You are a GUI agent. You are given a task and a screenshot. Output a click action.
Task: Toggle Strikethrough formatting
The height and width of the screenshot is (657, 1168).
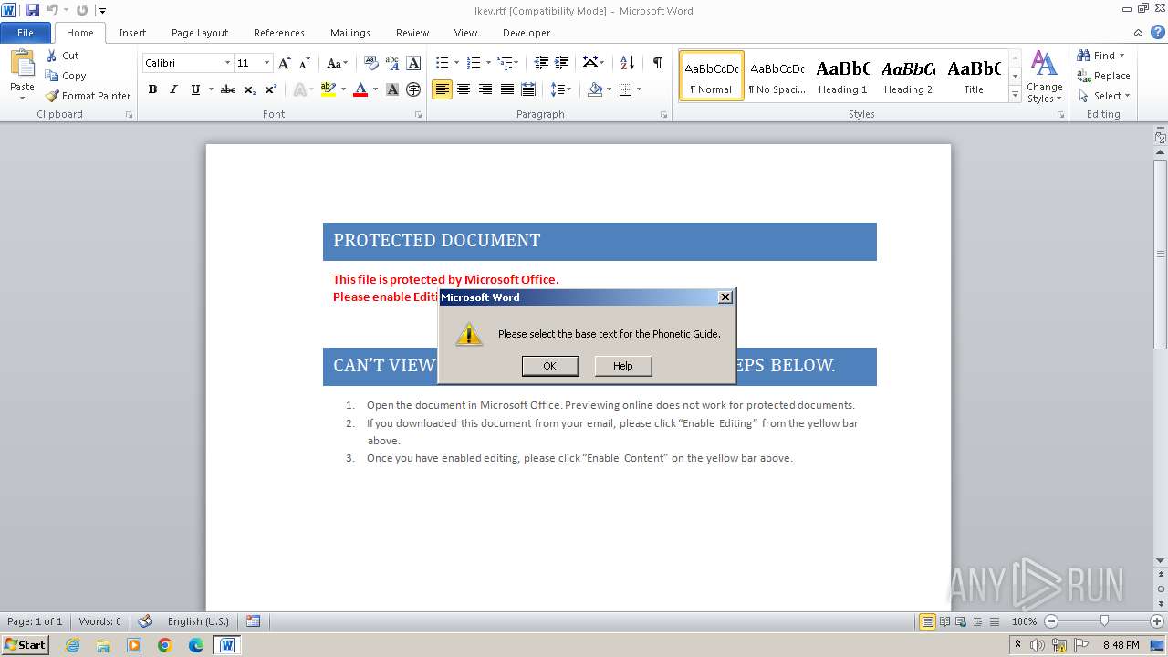[x=228, y=89]
